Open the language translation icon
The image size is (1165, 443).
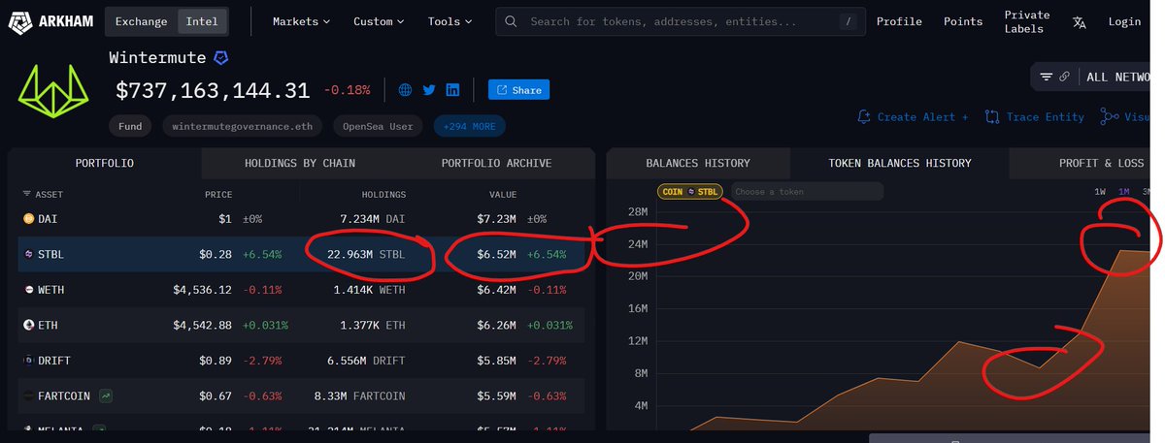1079,22
